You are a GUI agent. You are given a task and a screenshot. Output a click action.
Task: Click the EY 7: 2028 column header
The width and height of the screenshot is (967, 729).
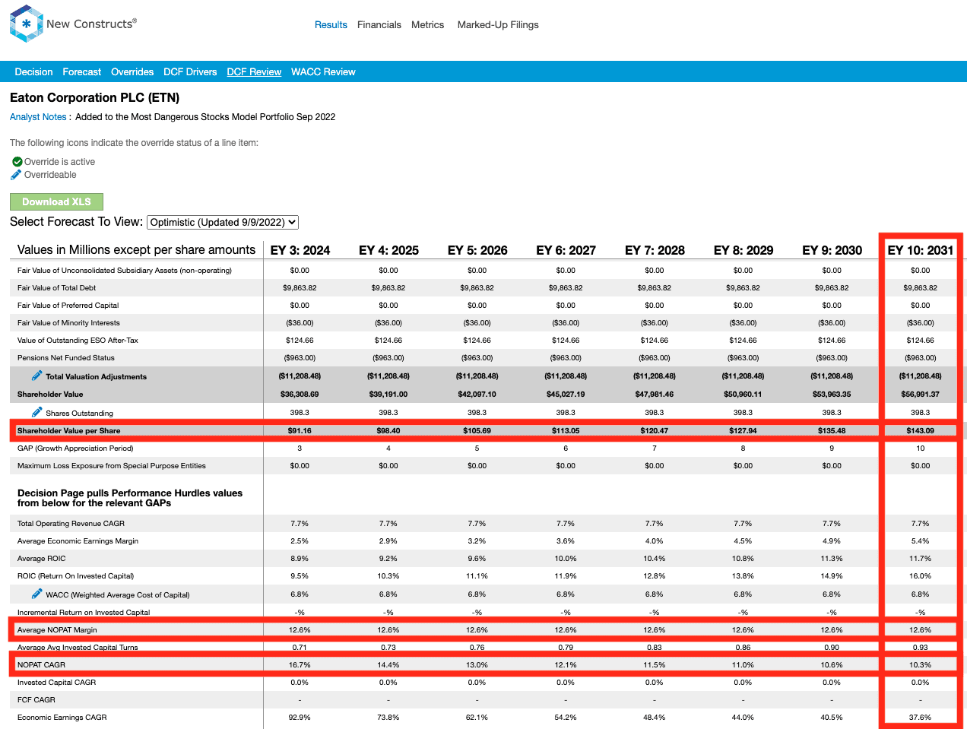point(655,250)
